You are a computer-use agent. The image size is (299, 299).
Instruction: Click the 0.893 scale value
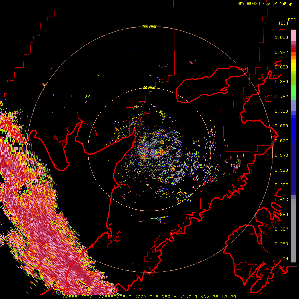coord(281,67)
